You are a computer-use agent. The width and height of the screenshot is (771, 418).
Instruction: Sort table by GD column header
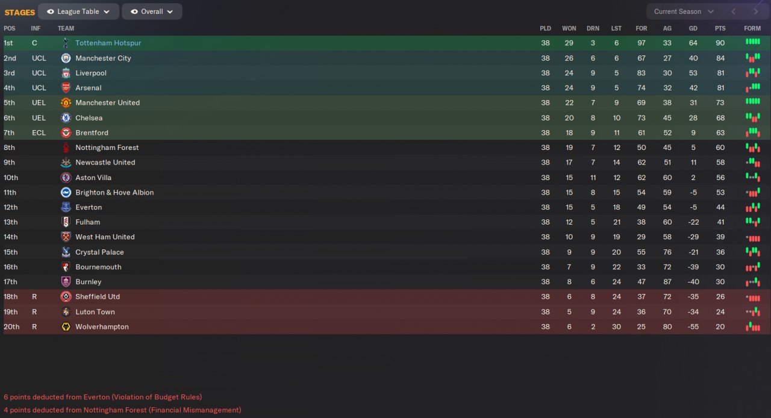click(693, 28)
